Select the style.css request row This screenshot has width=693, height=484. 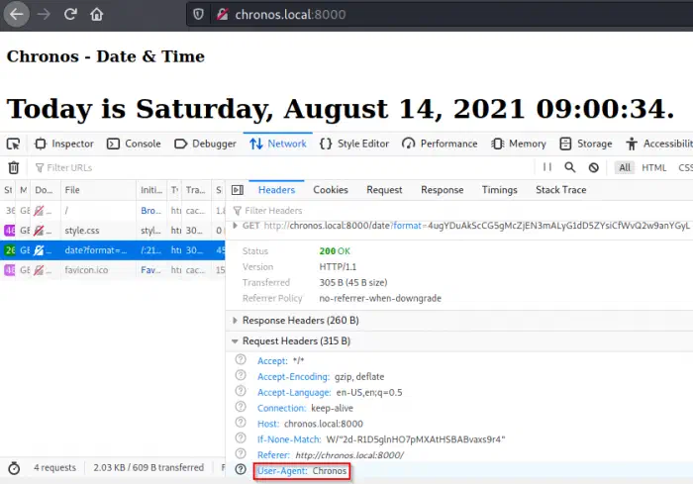[113, 231]
